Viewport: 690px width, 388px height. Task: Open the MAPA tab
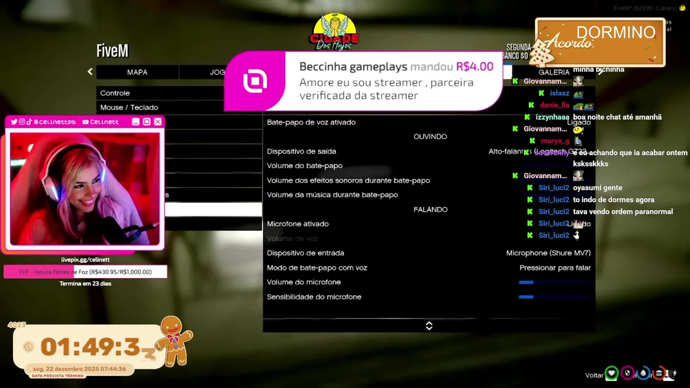click(137, 72)
